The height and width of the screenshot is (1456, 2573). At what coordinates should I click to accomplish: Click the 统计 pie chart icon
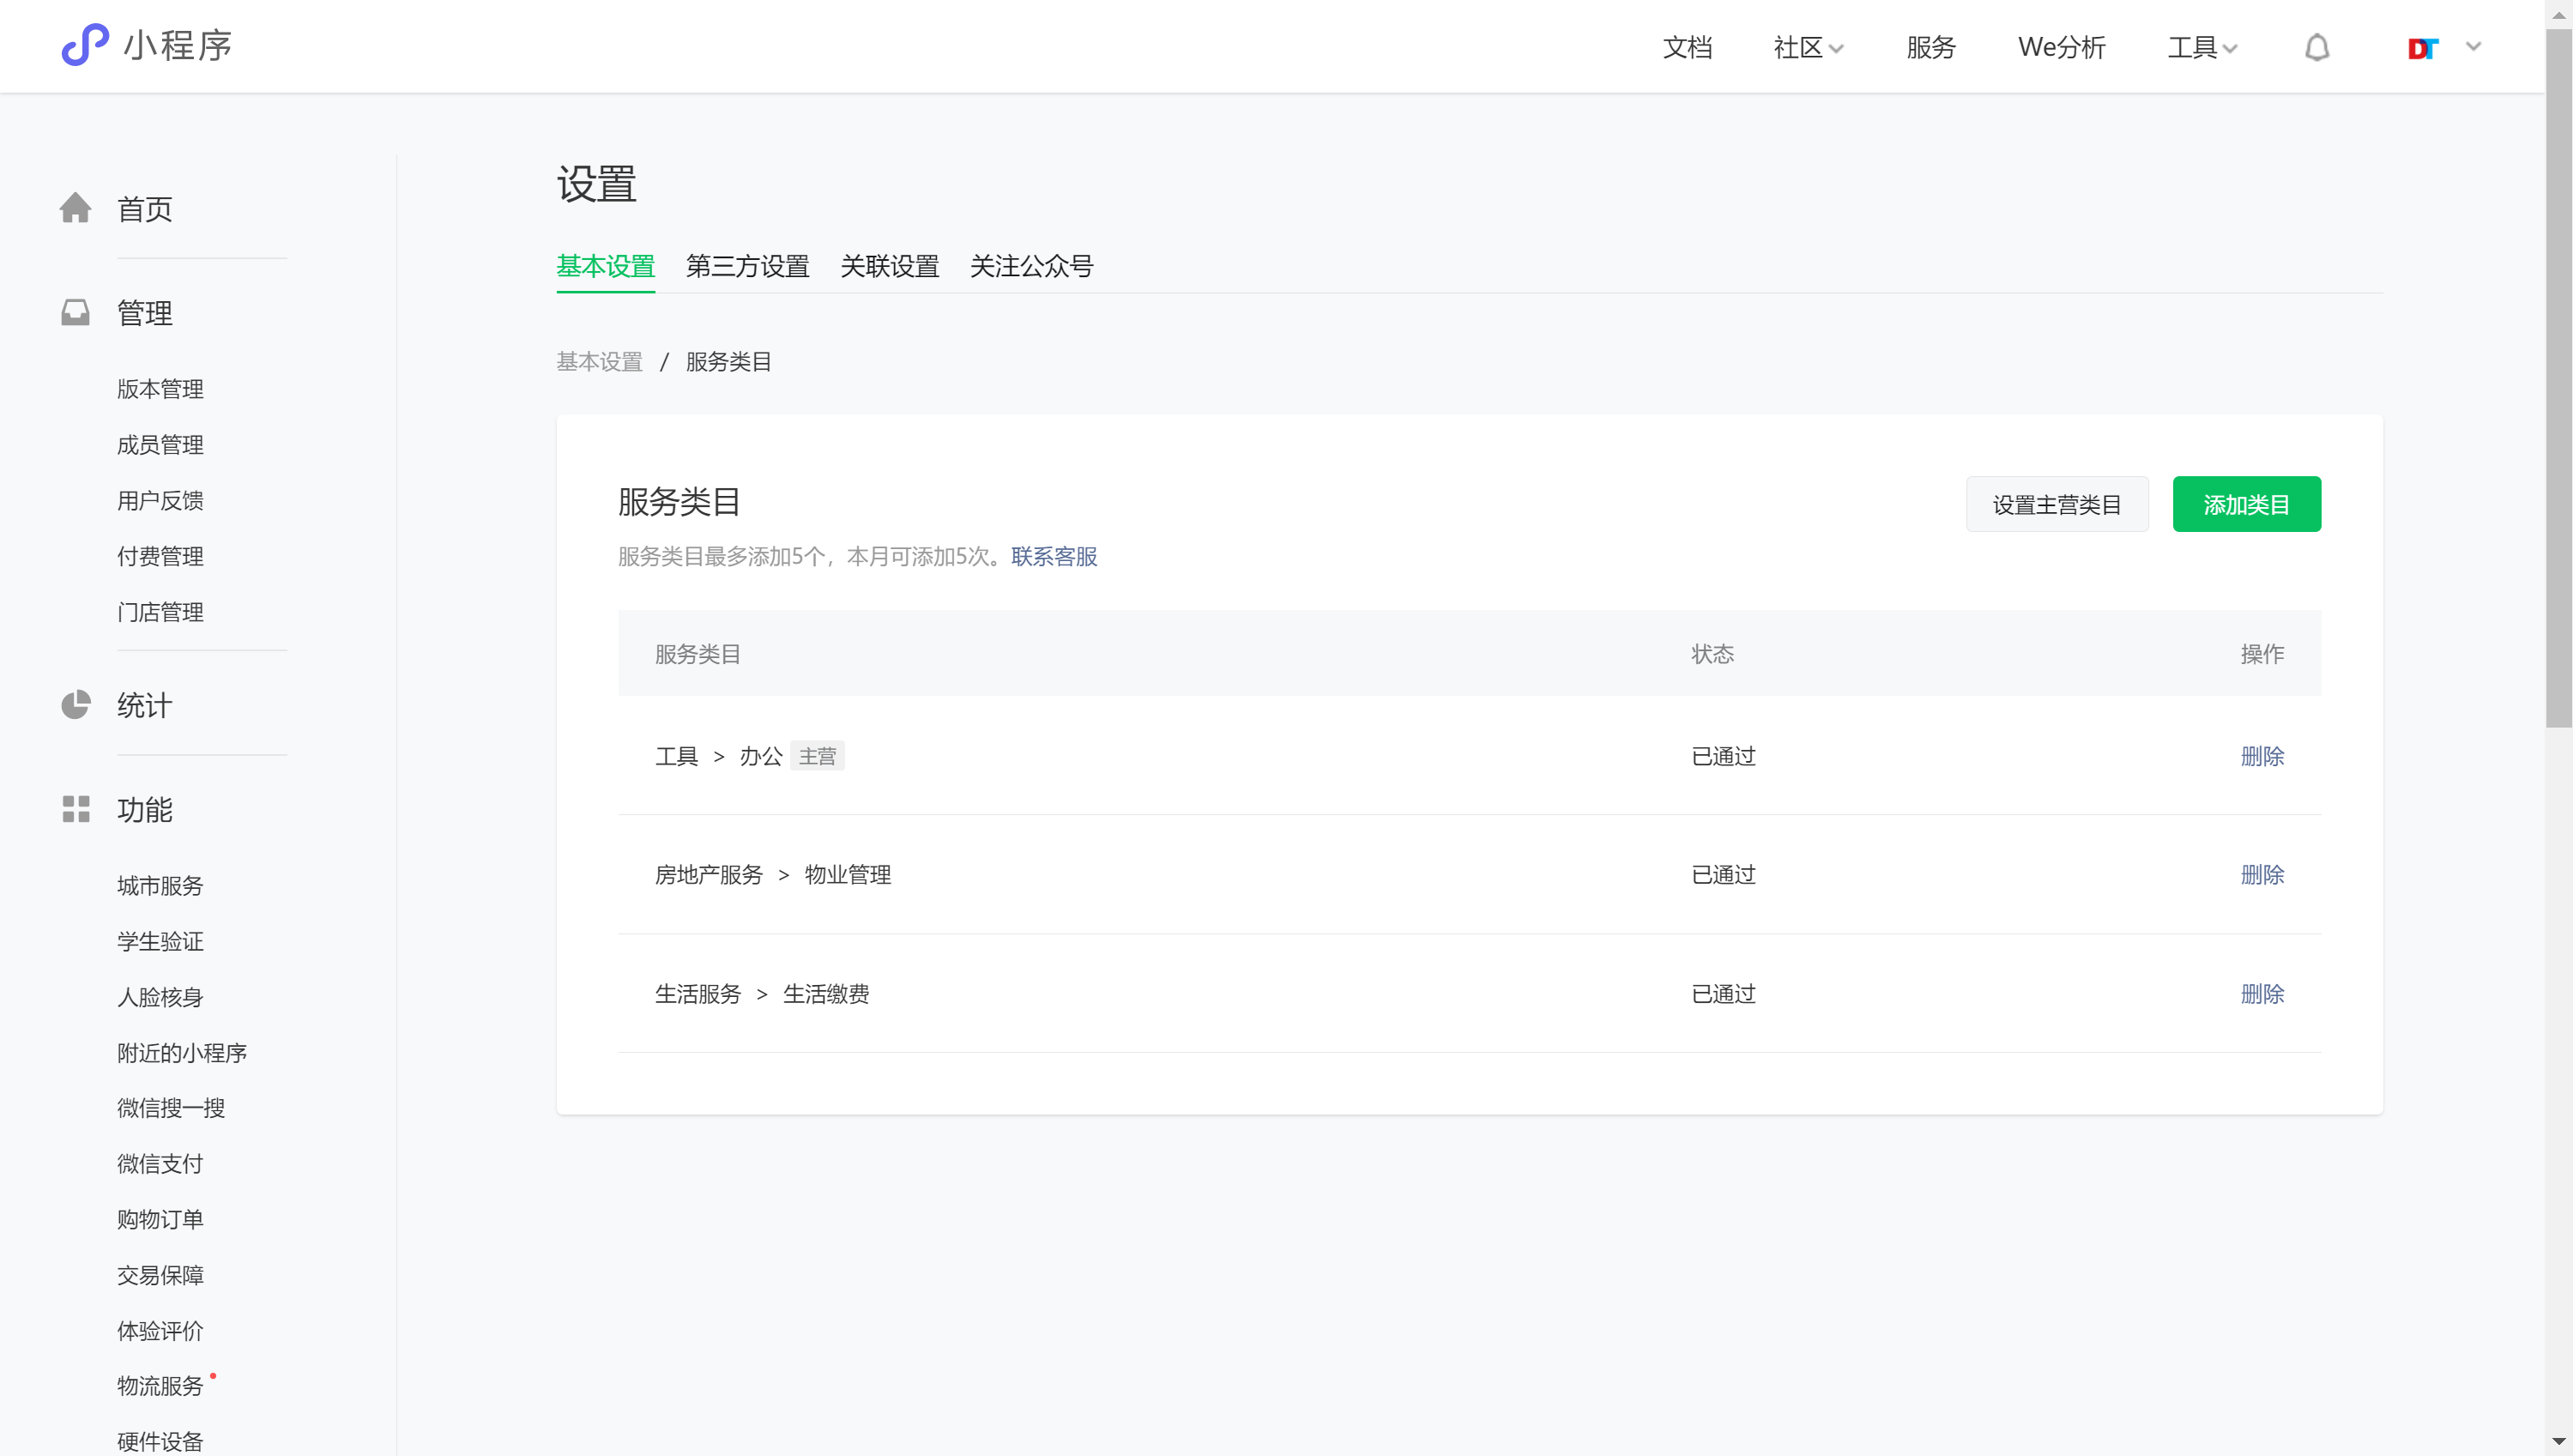click(x=75, y=705)
